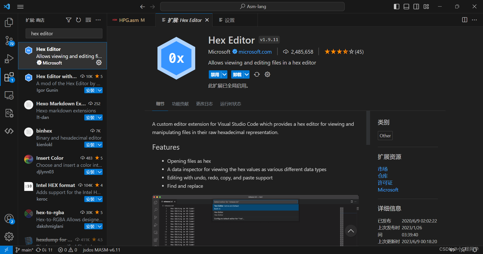Clear extensions search results icon
This screenshot has height=254, width=483.
88,20
